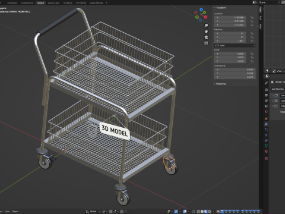Viewport: 285px width, 214px height.
Task: Open the XYZ Euler rotation mode dropdown
Action: tap(235, 46)
